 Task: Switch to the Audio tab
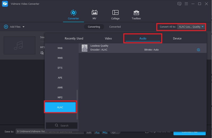tap(143, 38)
